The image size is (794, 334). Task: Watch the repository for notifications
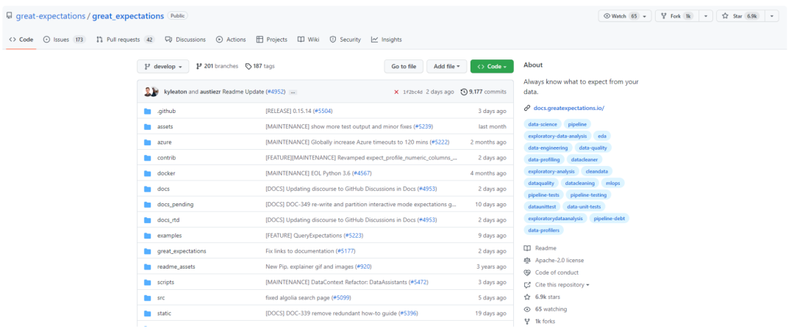[x=621, y=16]
